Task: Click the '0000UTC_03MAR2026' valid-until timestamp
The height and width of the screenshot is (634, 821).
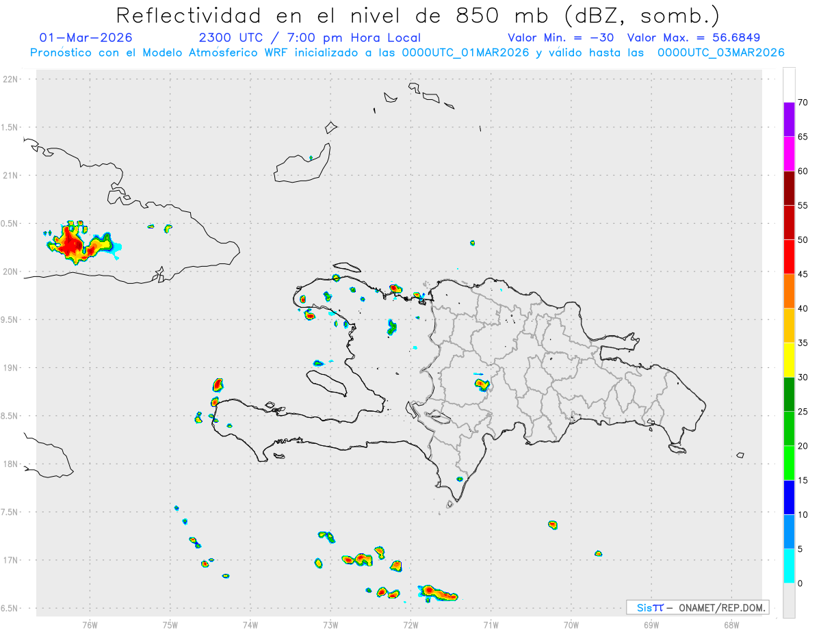Action: (720, 53)
